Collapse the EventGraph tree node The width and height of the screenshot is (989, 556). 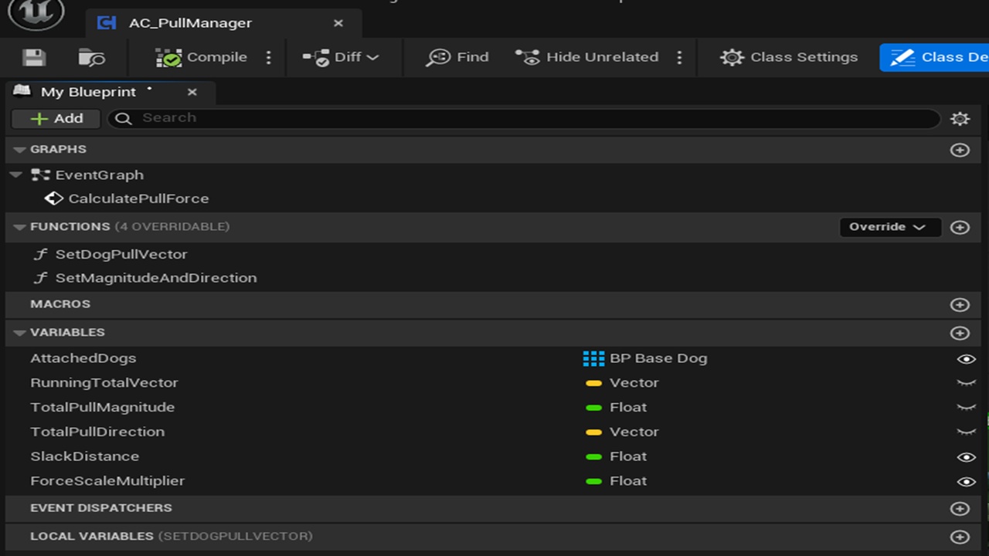tap(15, 175)
